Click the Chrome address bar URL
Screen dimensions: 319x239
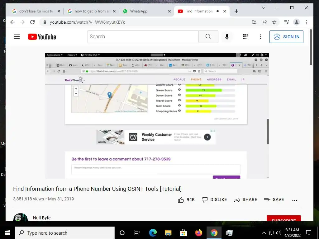point(87,22)
